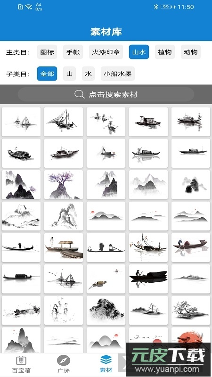Select the small bamboo raft thumbnail

(106, 279)
